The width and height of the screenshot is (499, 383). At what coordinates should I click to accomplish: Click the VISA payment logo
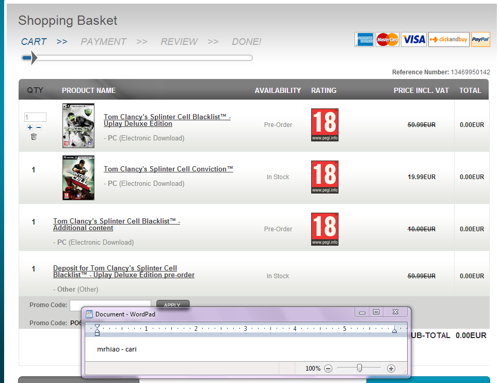414,39
